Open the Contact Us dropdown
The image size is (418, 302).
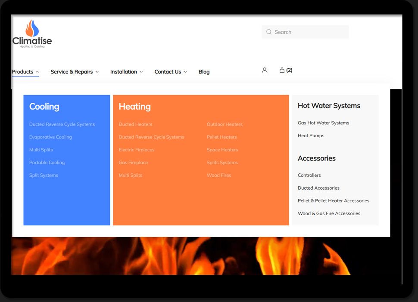171,72
